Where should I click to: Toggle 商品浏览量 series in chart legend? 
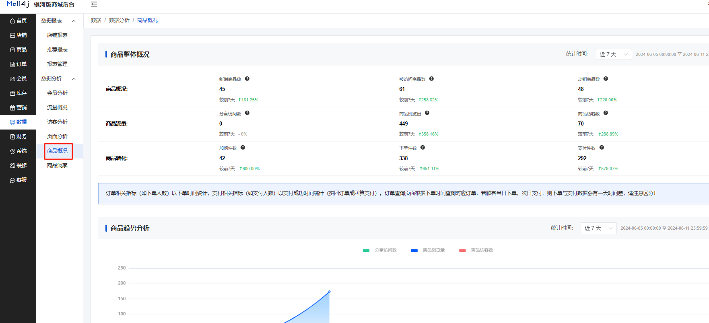pyautogui.click(x=428, y=250)
